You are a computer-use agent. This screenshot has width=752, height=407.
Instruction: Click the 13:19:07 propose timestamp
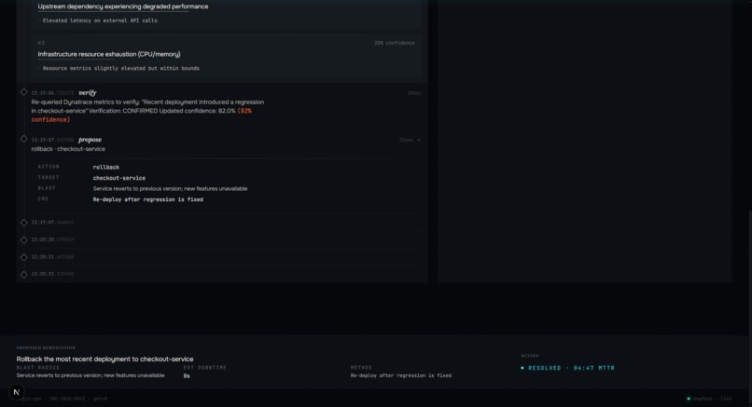tap(52, 141)
